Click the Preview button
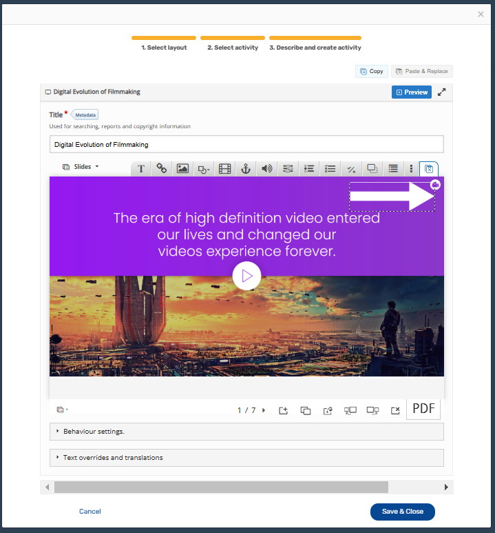The image size is (495, 533). (x=412, y=92)
